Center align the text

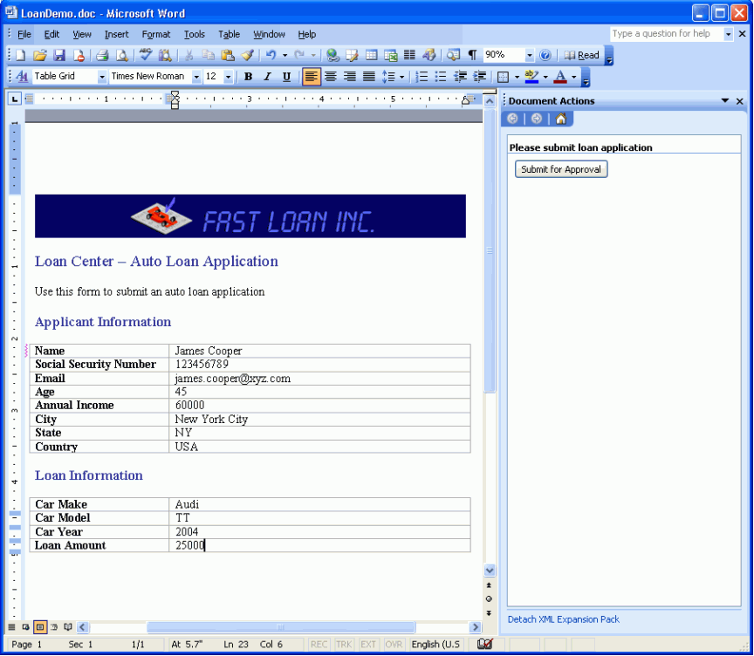[x=331, y=77]
